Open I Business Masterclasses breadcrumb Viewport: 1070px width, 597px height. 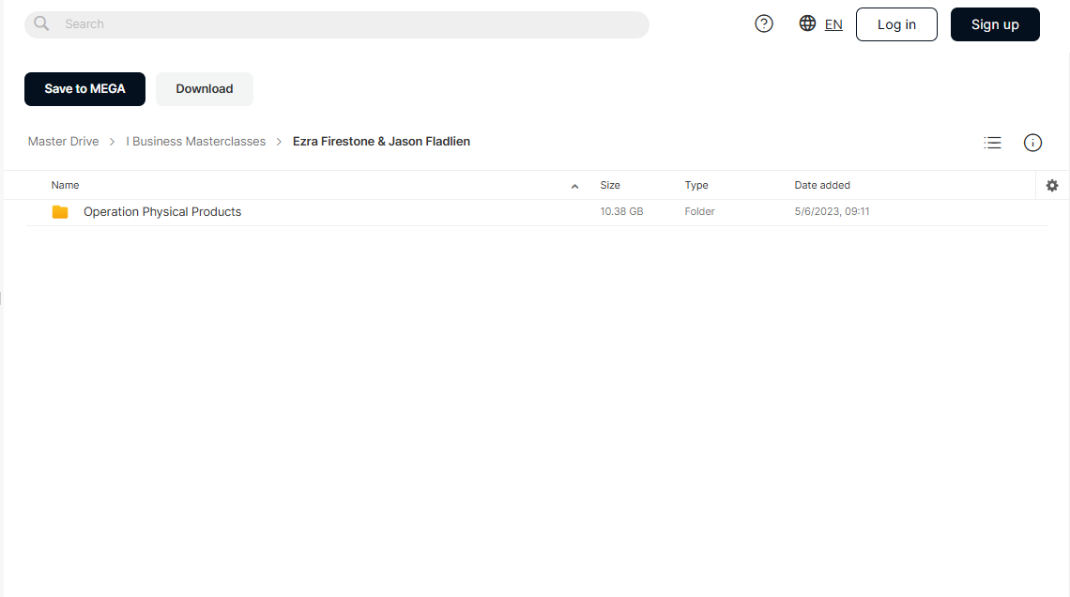tap(196, 141)
